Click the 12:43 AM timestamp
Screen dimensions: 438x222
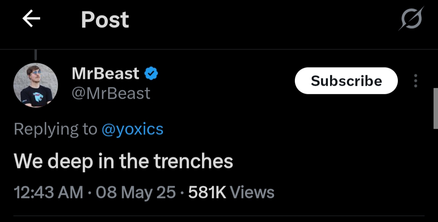coord(48,192)
